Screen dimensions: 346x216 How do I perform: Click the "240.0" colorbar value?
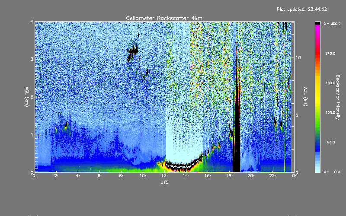click(330, 53)
